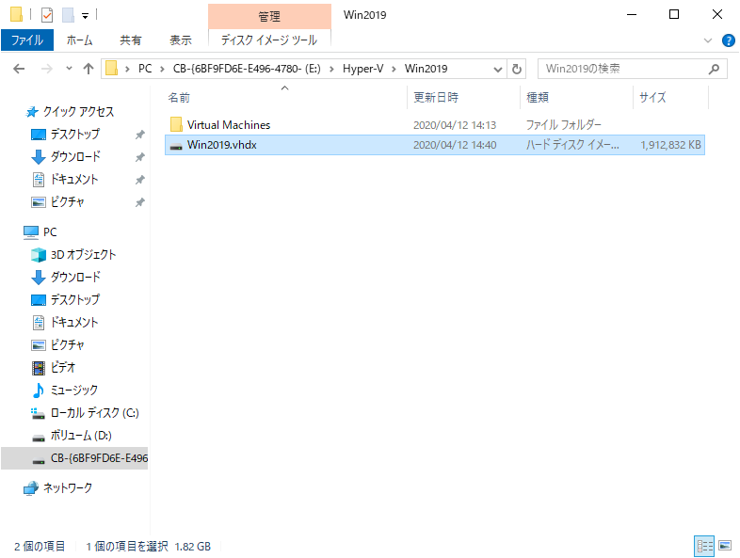This screenshot has height=558, width=740.
Task: Open デスクトップ under PC
Action: click(74, 299)
